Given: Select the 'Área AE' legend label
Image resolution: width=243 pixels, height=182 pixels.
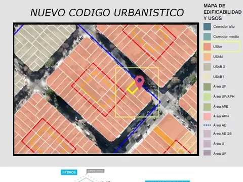Looking at the screenshot, I should (220, 125).
